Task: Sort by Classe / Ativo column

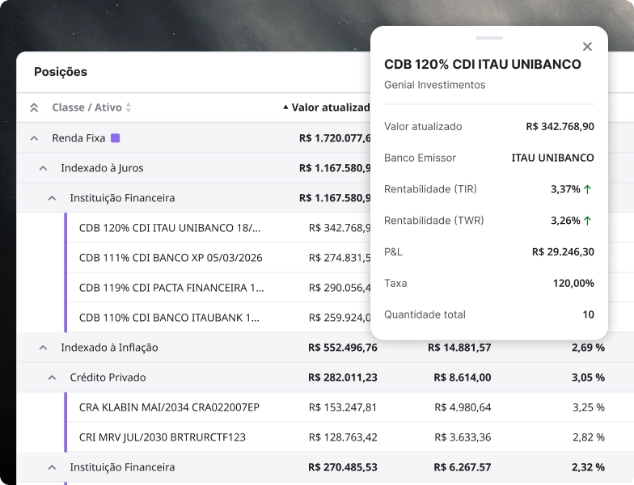Action: 91,108
